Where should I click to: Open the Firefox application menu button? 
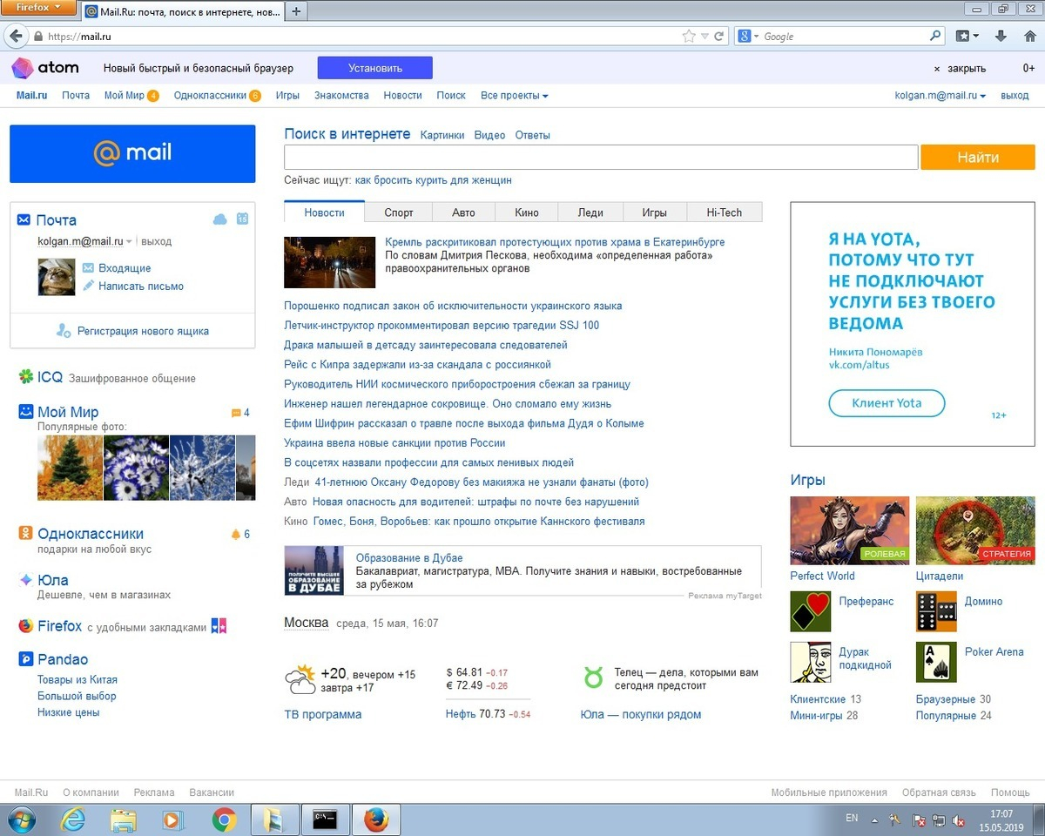pyautogui.click(x=39, y=8)
